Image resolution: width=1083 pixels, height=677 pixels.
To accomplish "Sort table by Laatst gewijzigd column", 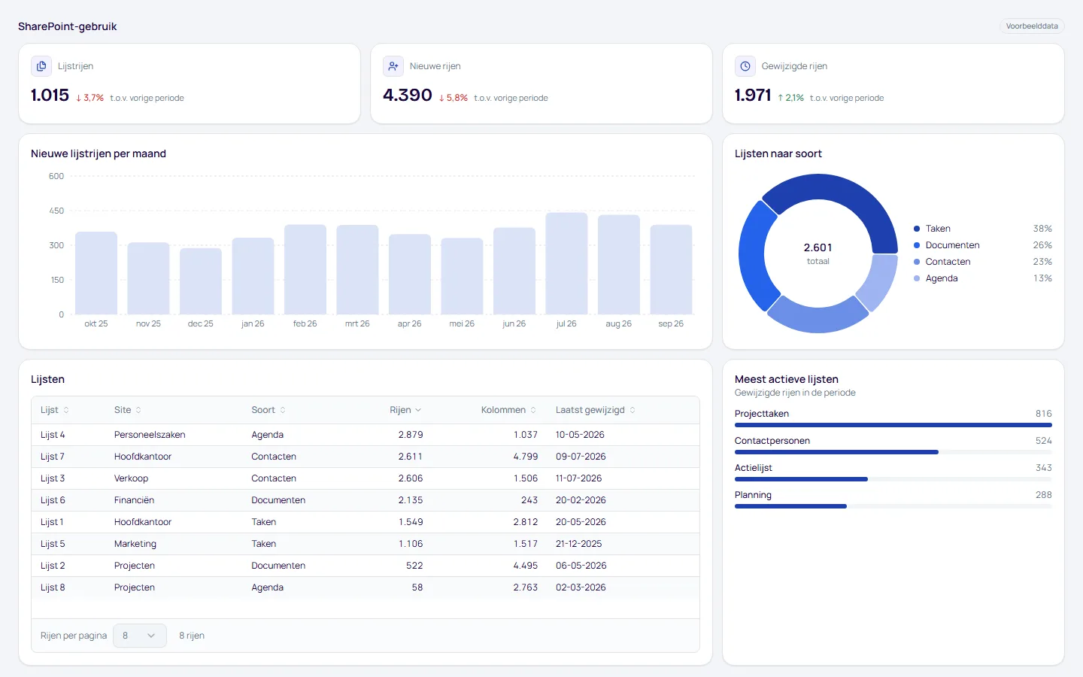I will click(x=596, y=410).
